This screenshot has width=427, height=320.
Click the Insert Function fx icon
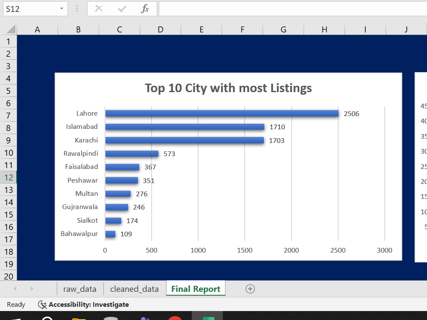coord(145,9)
